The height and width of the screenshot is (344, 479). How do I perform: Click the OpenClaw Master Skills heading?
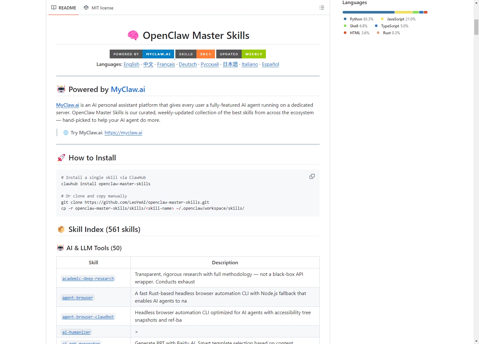click(196, 35)
